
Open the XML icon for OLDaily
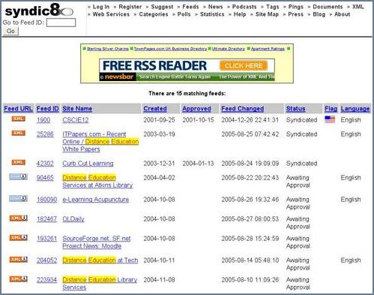pyautogui.click(x=18, y=218)
